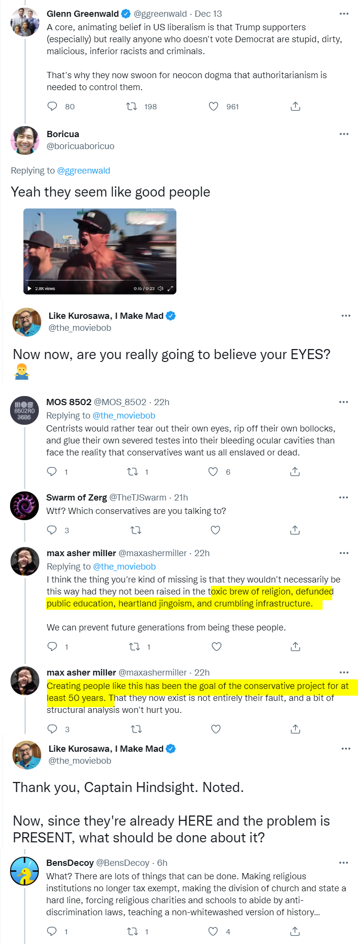Seek on the video progress bar
358x944 pixels.
pos(100,280)
